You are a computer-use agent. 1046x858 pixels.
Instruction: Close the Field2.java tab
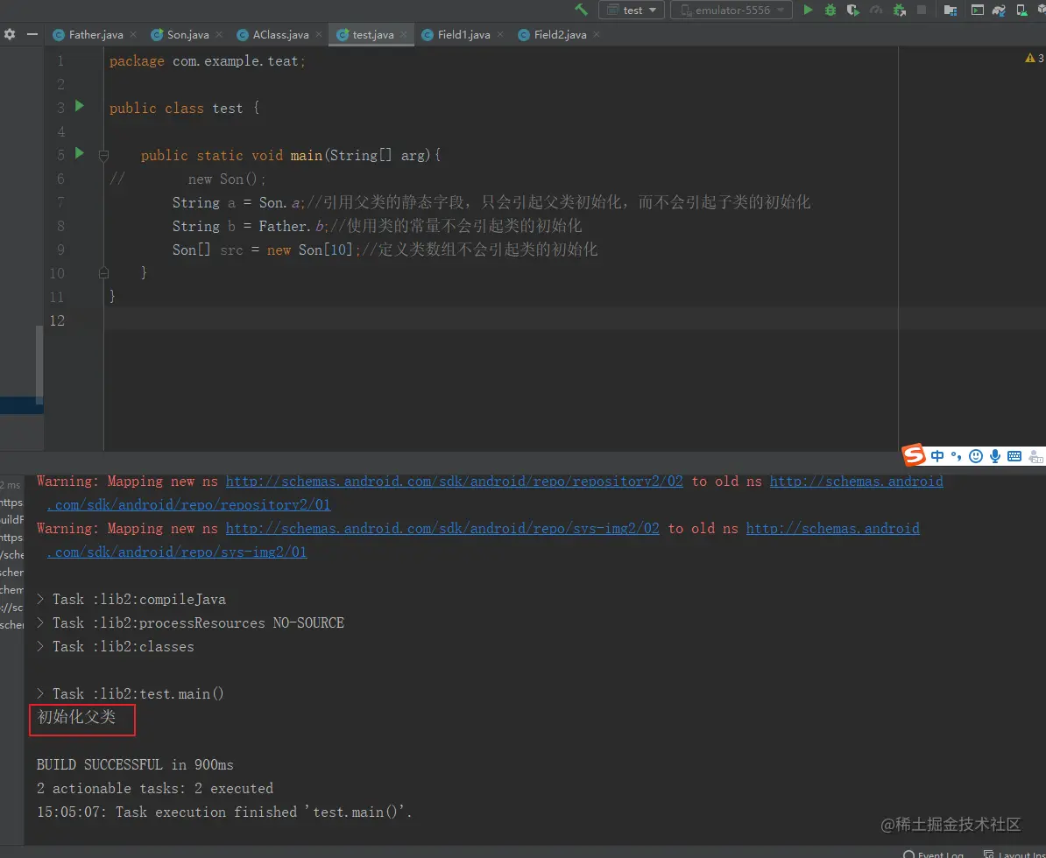coord(597,34)
